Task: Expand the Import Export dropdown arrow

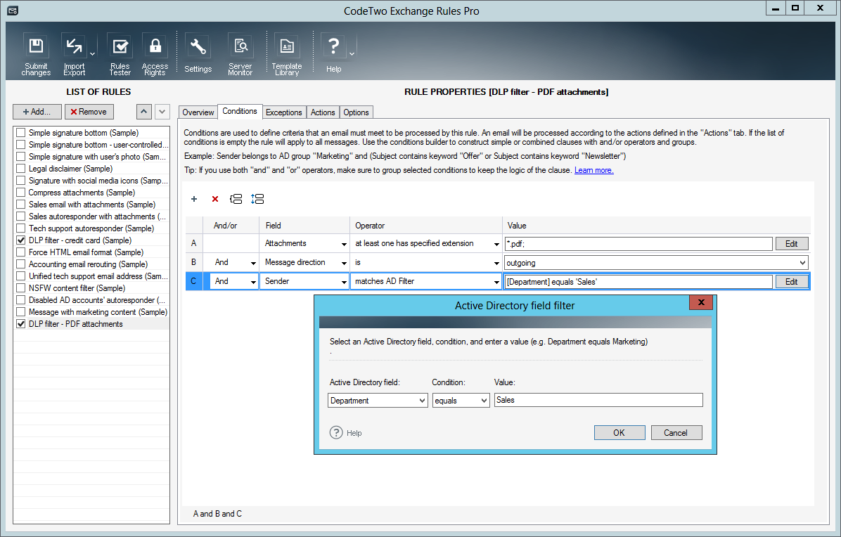Action: coord(92,54)
